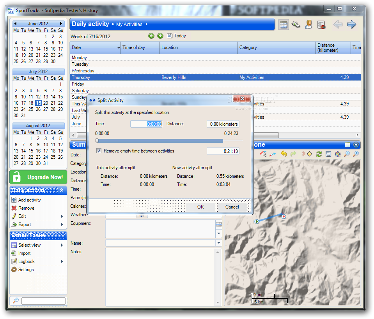
Task: Open the Name field dropdown arrow
Action: click(219, 243)
